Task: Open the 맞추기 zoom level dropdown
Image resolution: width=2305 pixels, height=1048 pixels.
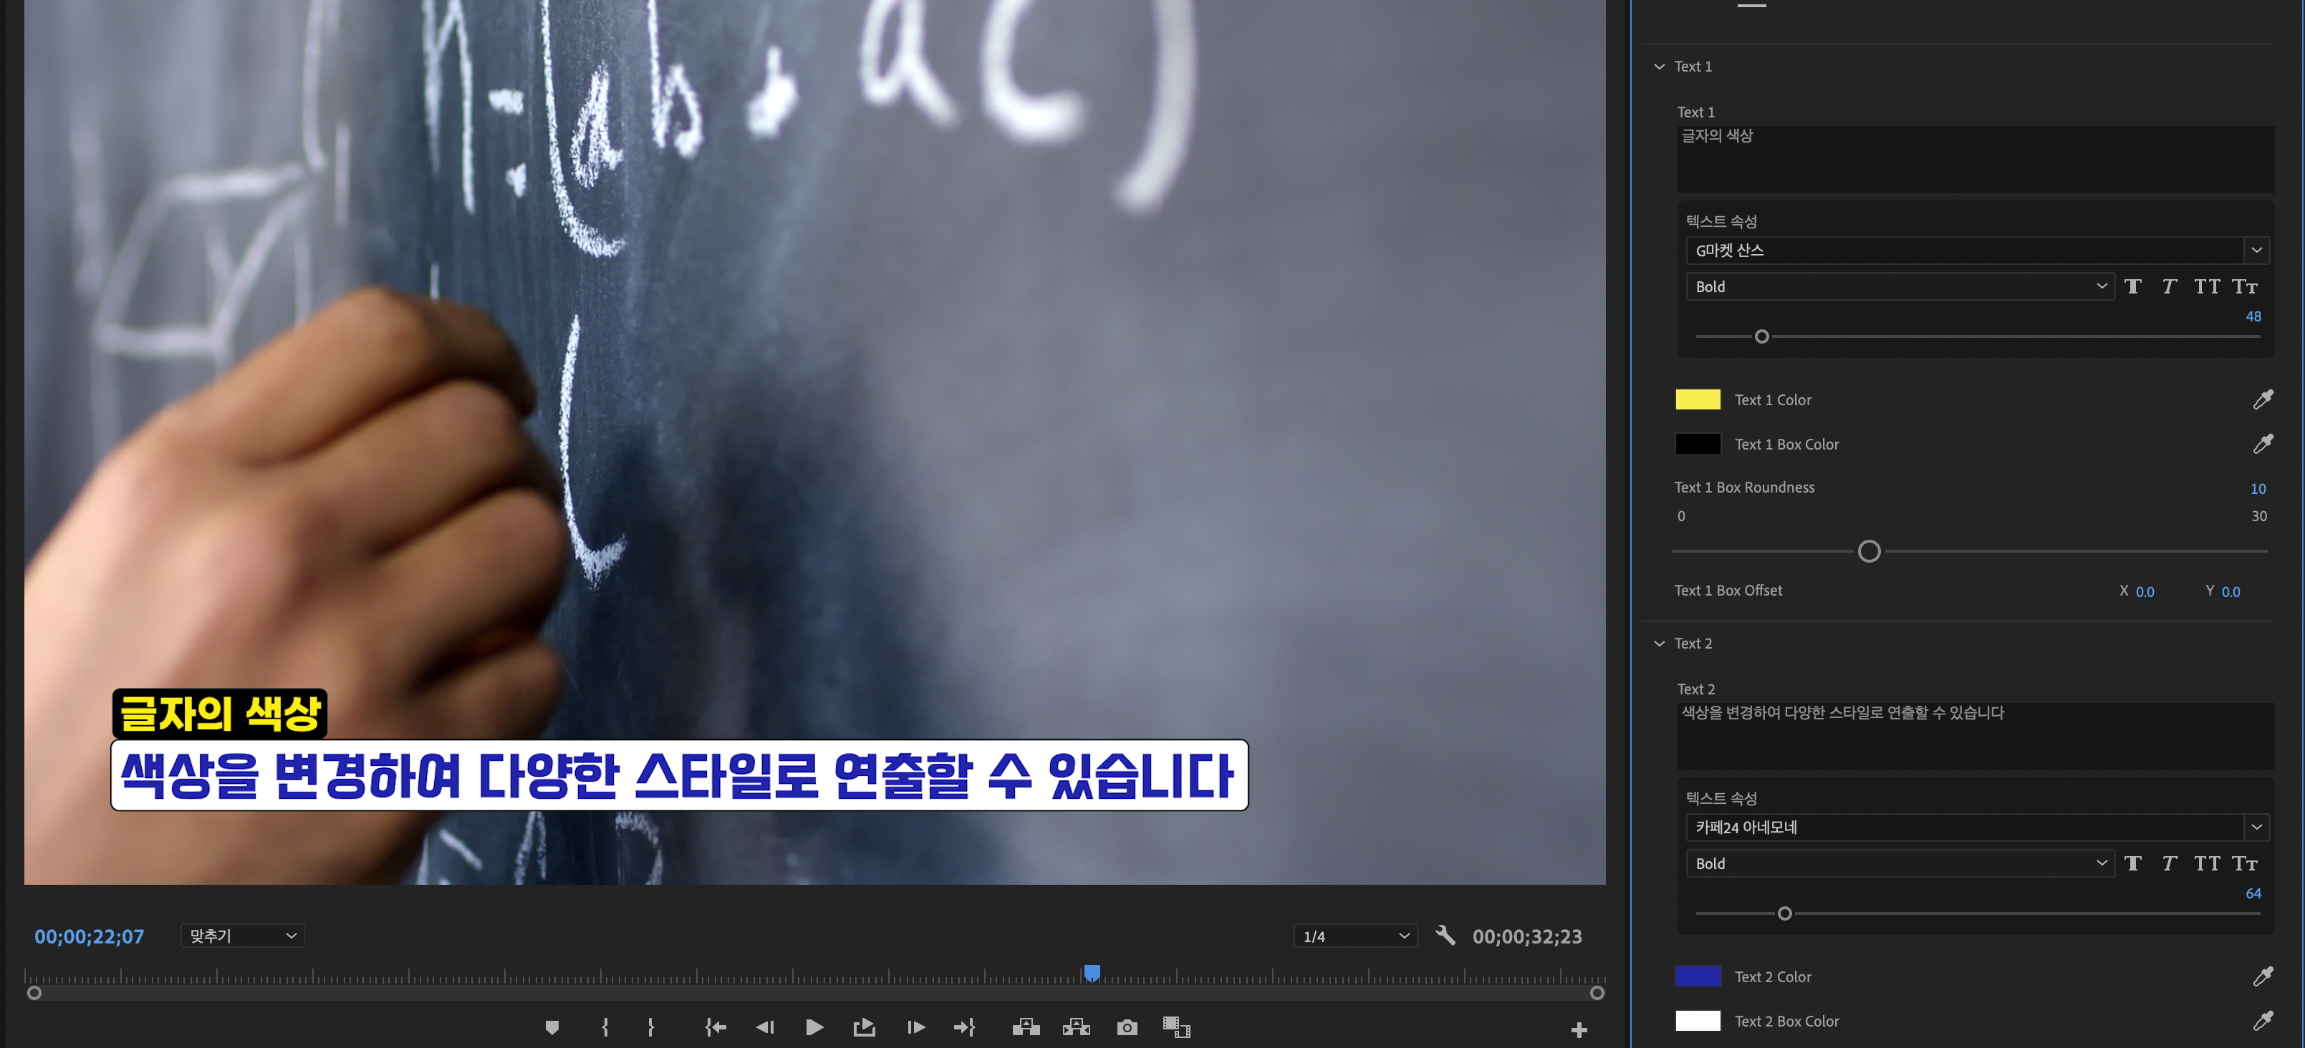Action: [241, 936]
